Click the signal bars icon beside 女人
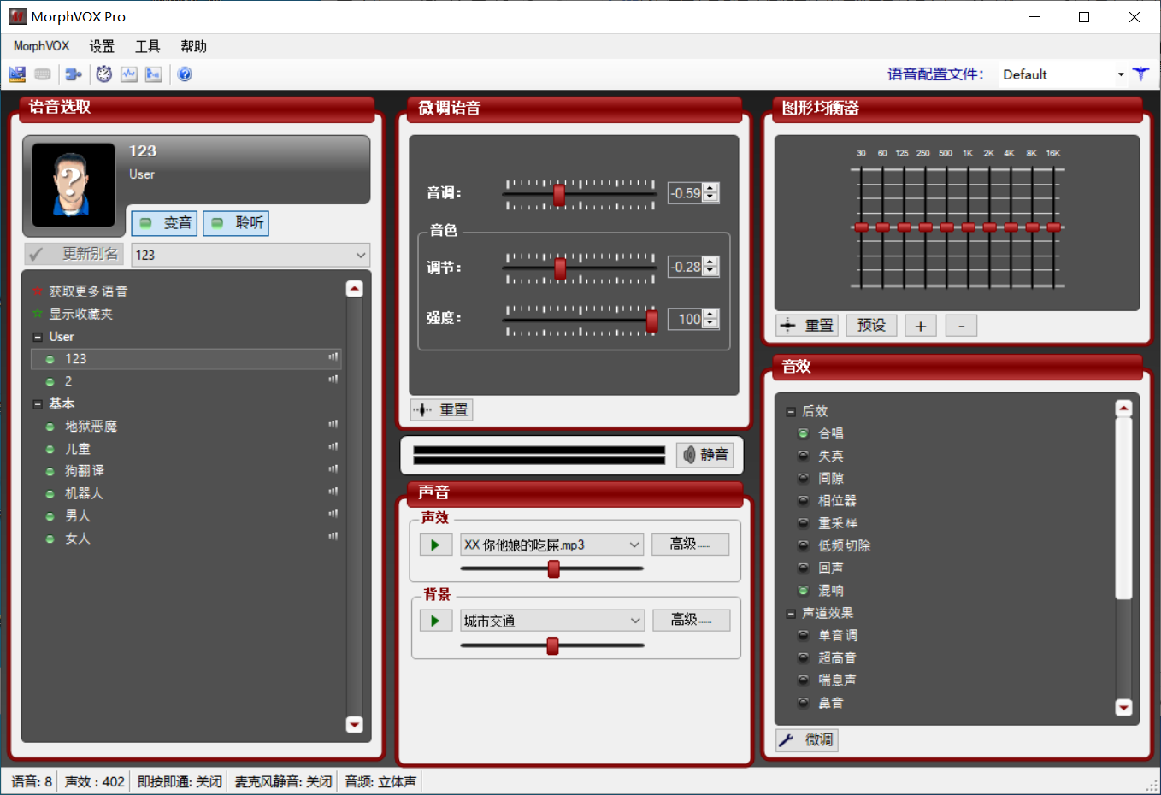Image resolution: width=1161 pixels, height=795 pixels. pyautogui.click(x=333, y=536)
